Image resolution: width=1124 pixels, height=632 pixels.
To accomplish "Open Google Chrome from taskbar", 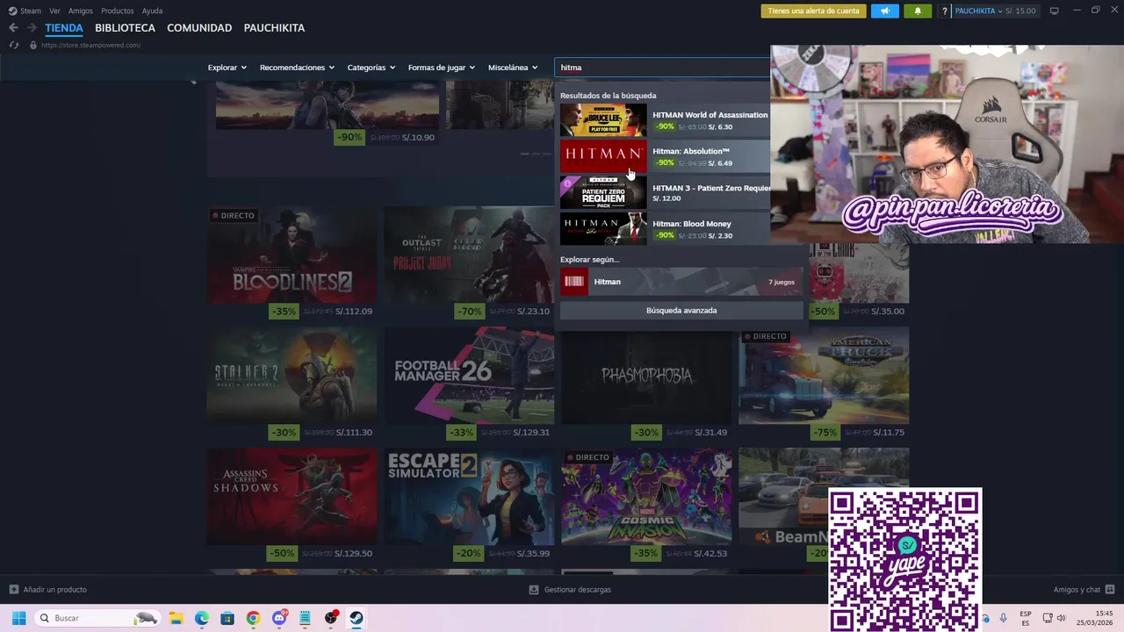I will (x=253, y=618).
